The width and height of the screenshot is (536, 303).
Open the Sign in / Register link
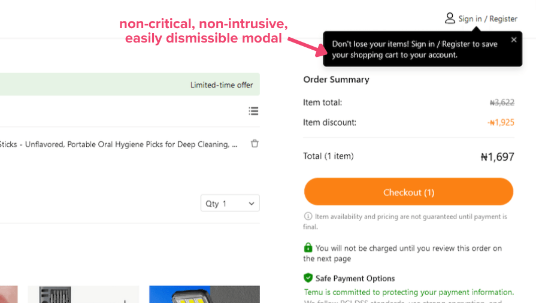pos(487,19)
